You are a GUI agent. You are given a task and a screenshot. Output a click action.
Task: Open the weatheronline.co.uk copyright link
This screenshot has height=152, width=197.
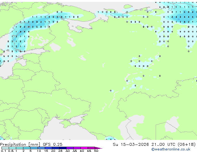pyautogui.click(x=171, y=149)
